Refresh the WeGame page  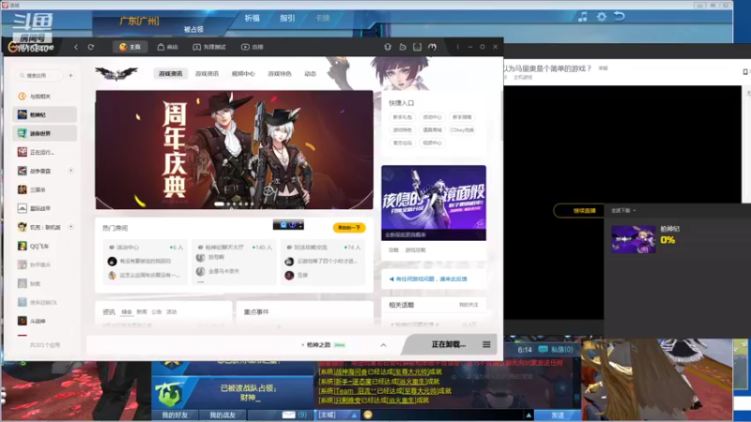point(91,47)
